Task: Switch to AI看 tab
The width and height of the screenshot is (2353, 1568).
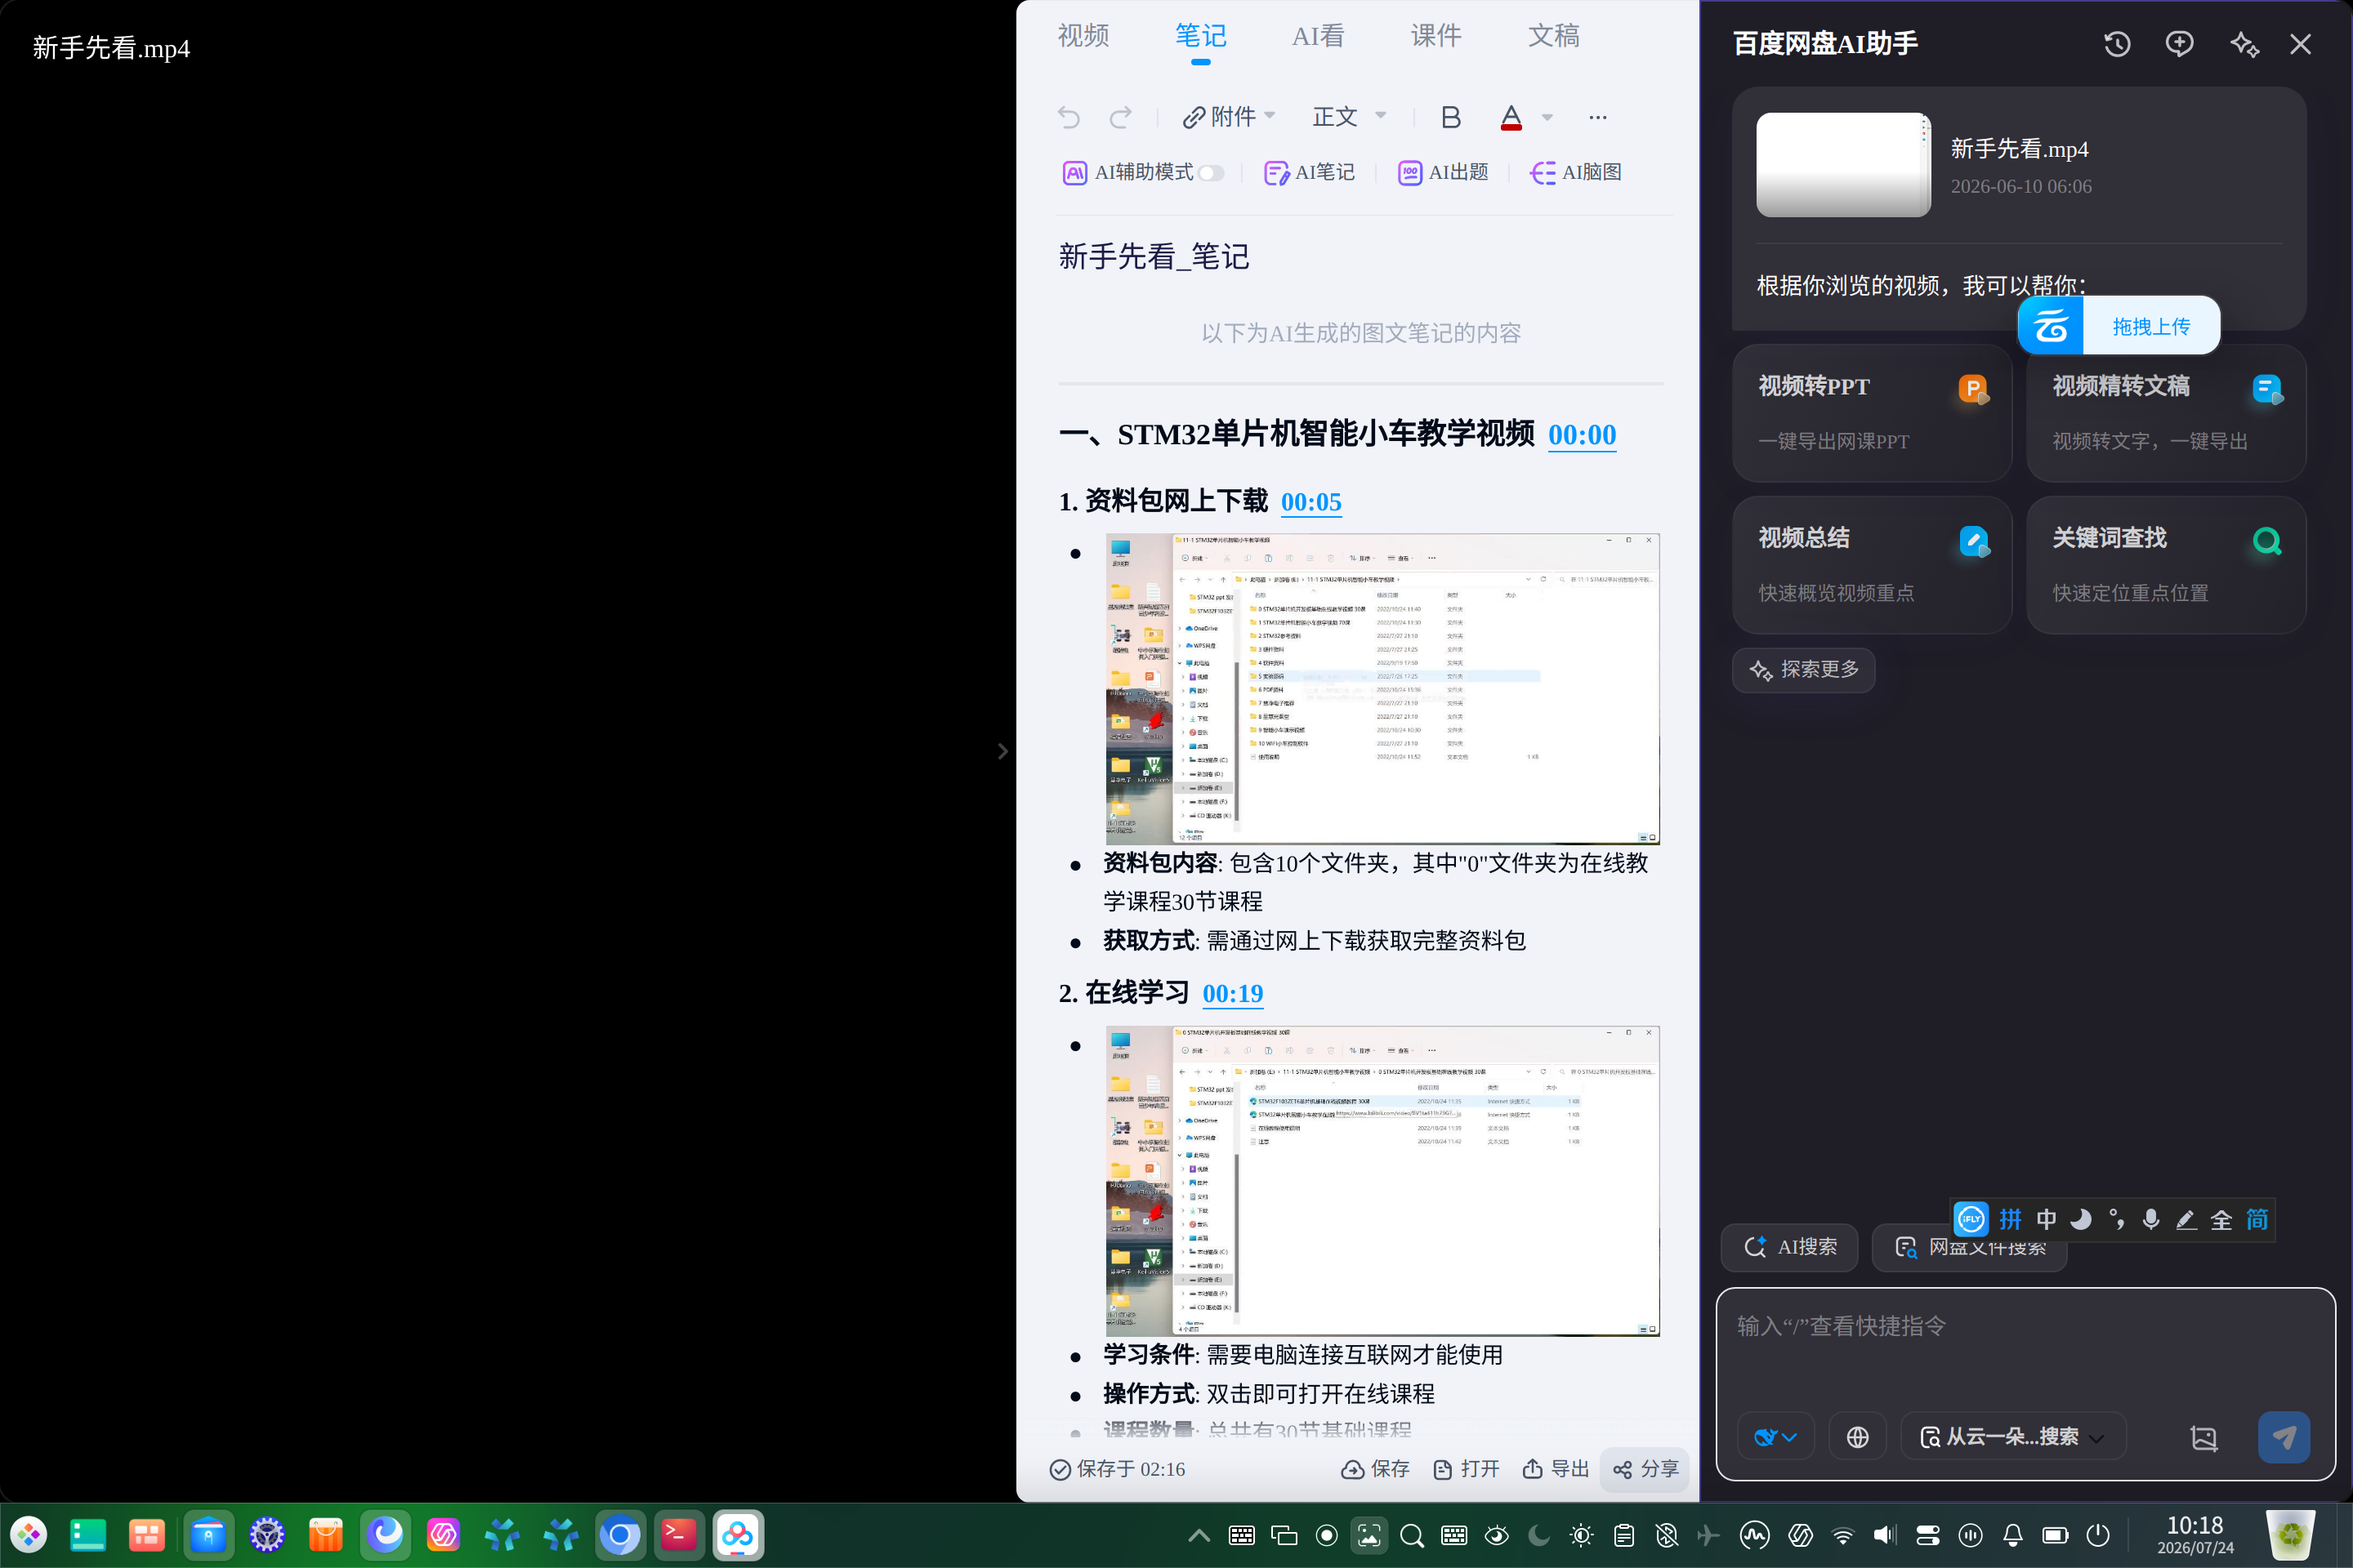Action: point(1318,36)
